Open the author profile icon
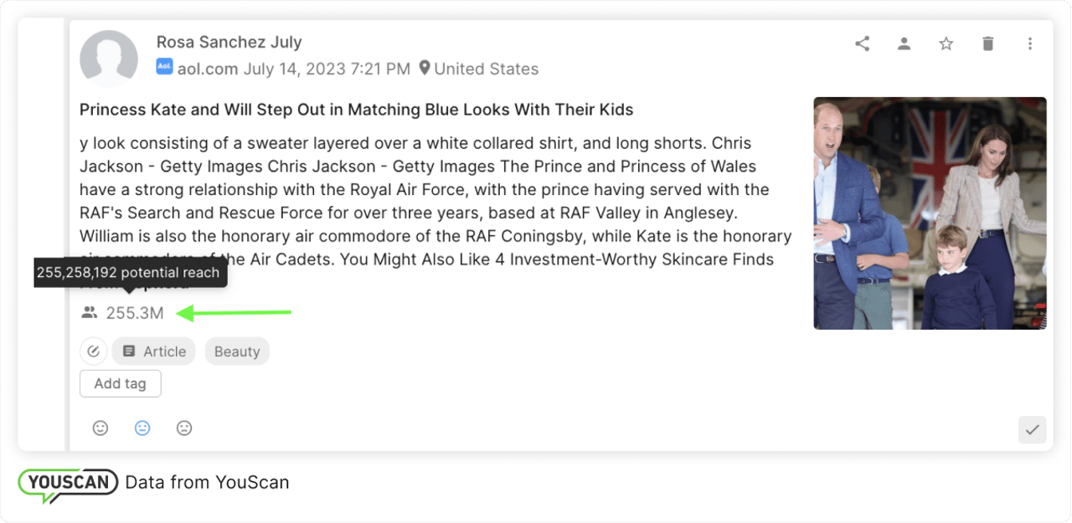The height and width of the screenshot is (523, 1072). click(904, 44)
